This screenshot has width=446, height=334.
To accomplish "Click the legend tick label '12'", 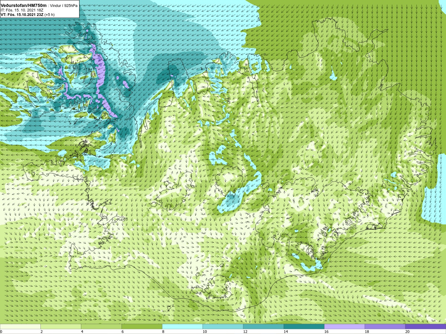I will pyautogui.click(x=245, y=332).
